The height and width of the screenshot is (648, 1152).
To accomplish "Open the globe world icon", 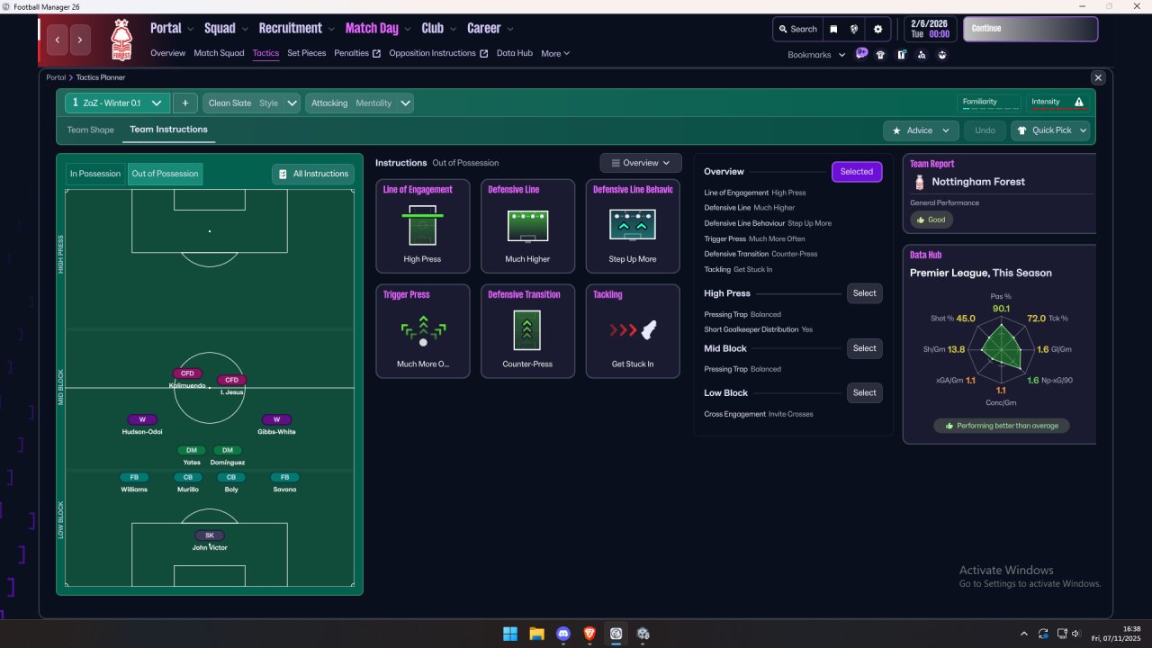I will [854, 29].
